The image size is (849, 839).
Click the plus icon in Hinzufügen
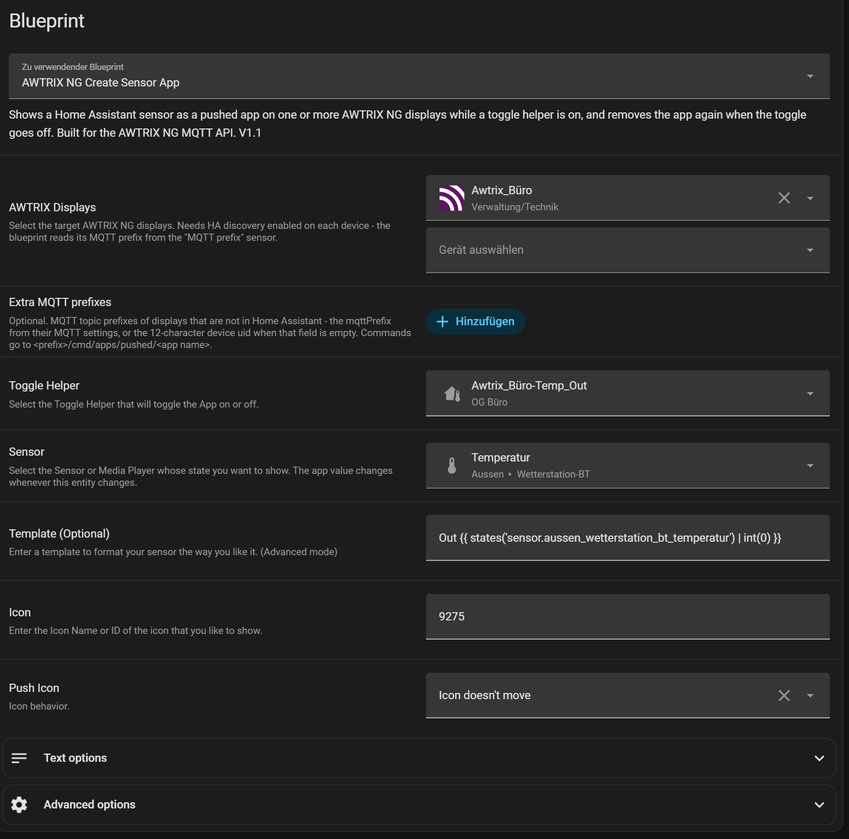tap(442, 322)
